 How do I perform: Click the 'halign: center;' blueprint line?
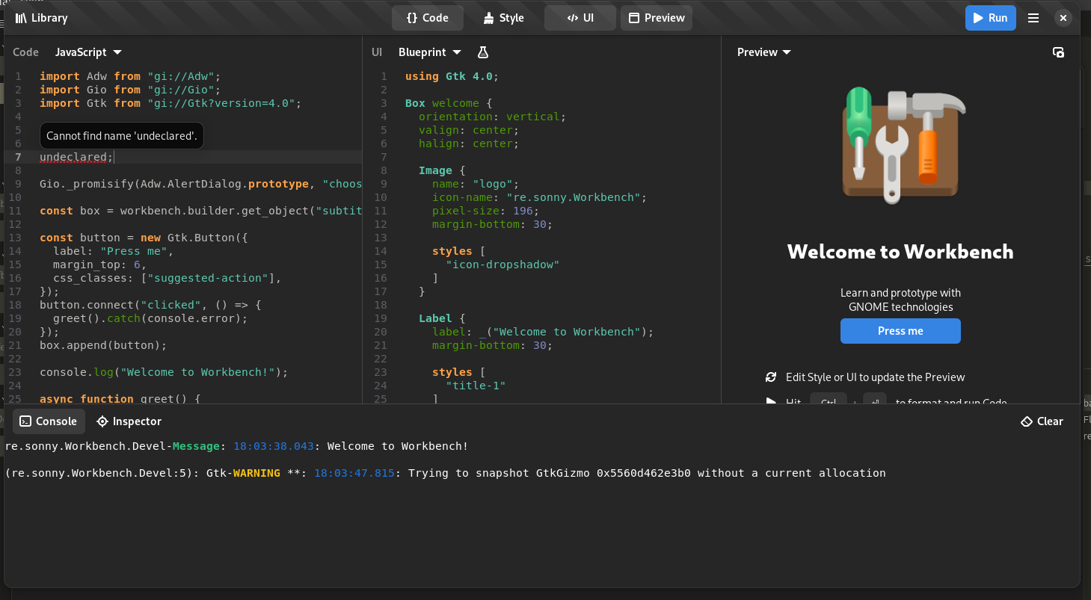coord(469,143)
